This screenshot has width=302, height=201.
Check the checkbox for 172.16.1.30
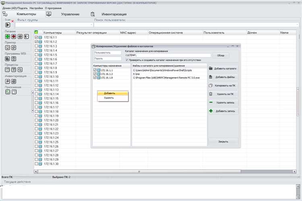point(36,164)
